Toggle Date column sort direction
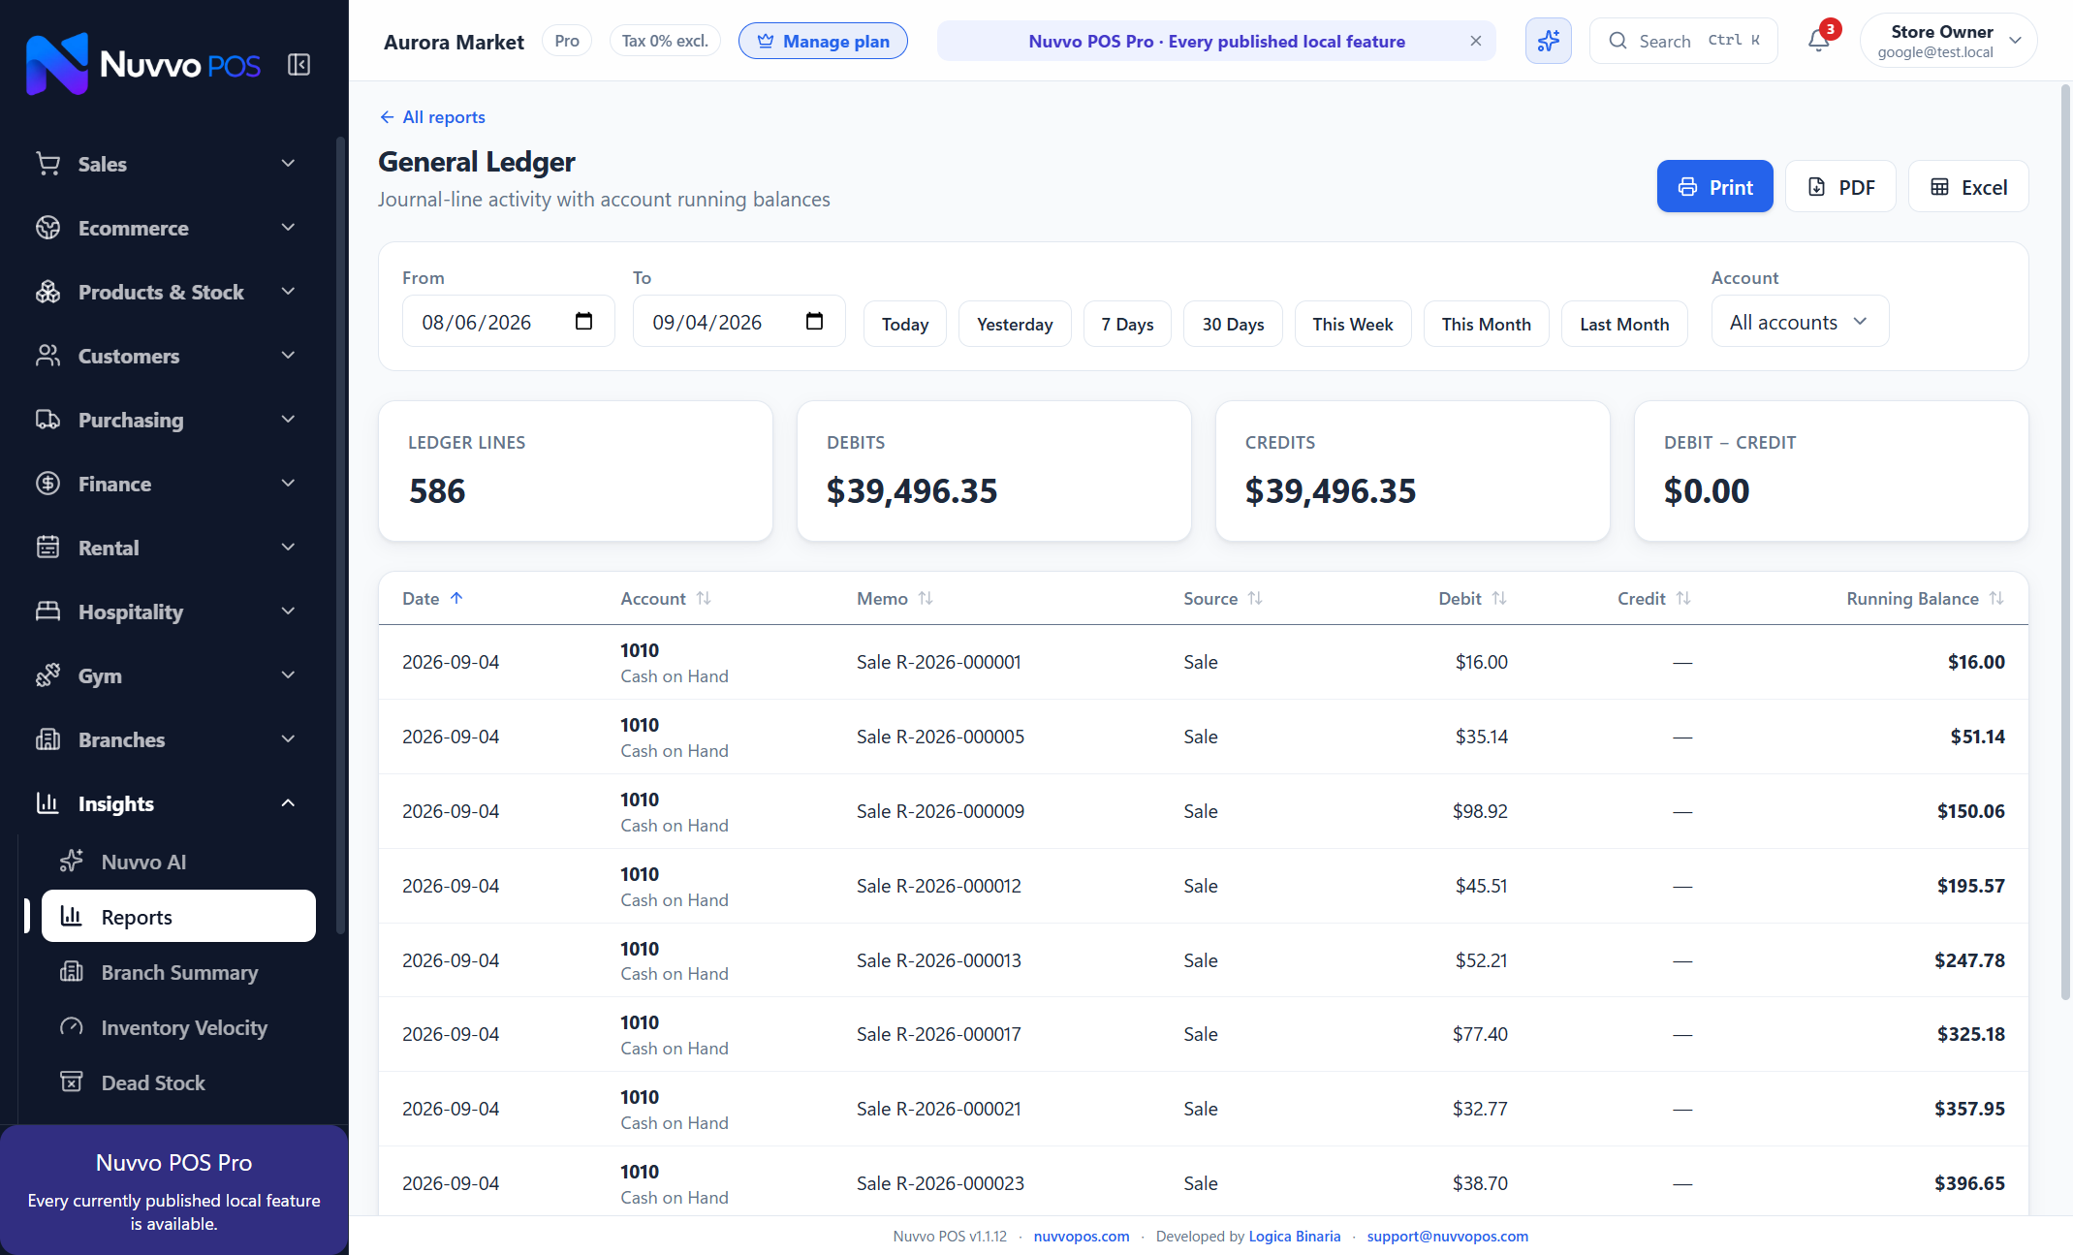Image resolution: width=2073 pixels, height=1255 pixels. pyautogui.click(x=433, y=599)
